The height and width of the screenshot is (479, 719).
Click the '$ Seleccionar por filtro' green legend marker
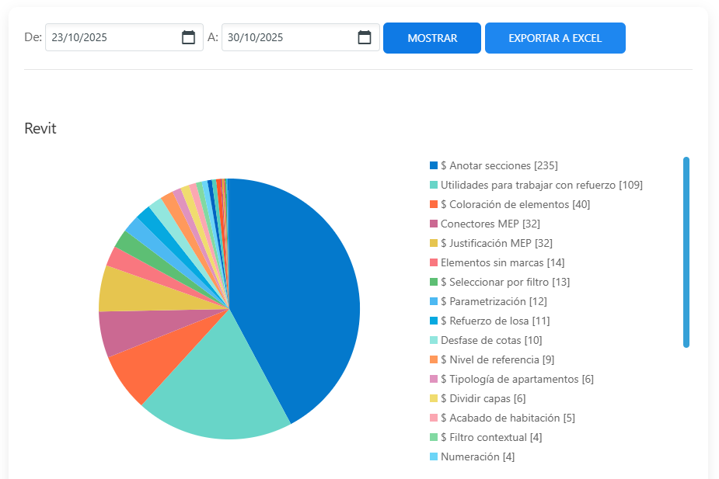pyautogui.click(x=434, y=282)
